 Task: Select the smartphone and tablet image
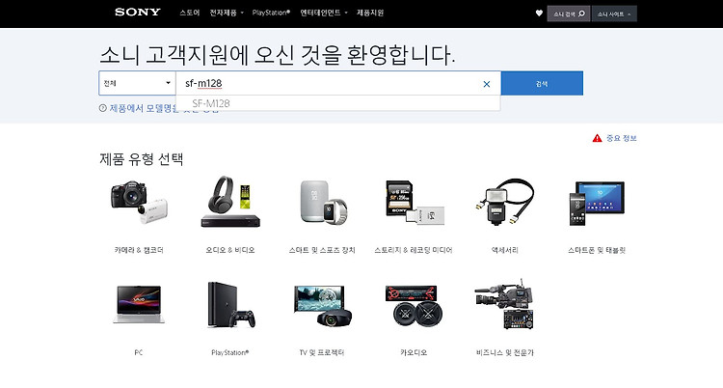pos(597,204)
